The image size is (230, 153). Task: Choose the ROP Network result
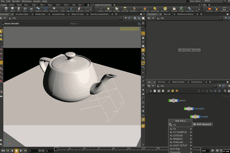point(203,124)
